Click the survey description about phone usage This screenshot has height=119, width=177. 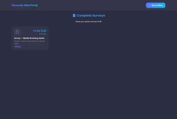point(29,42)
